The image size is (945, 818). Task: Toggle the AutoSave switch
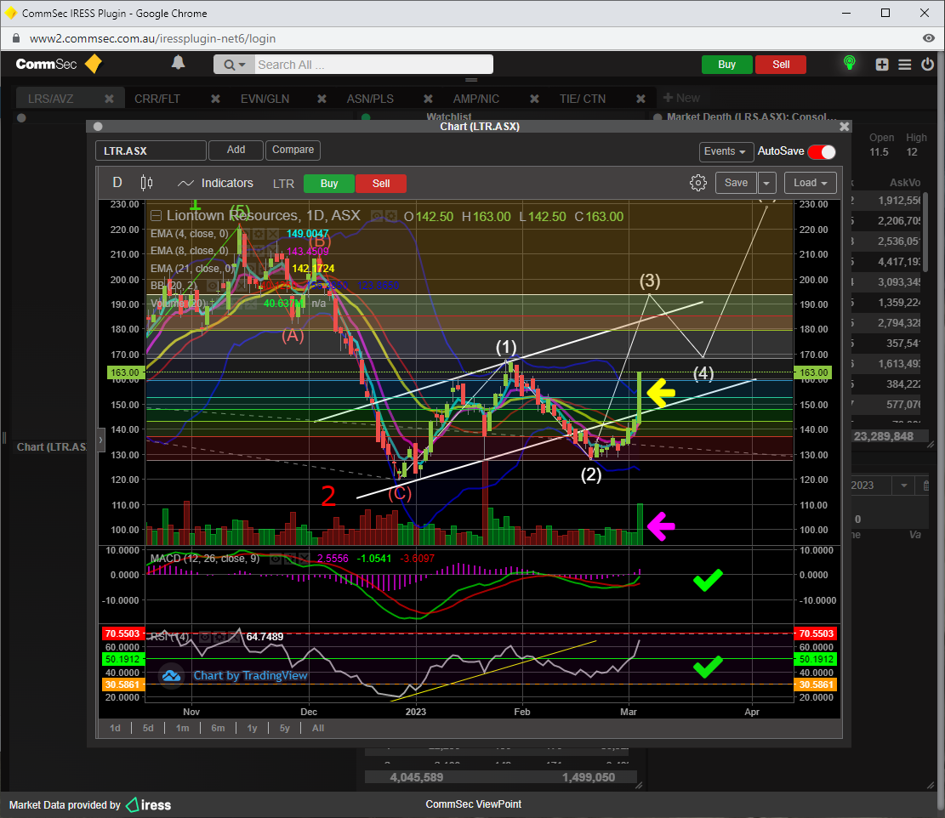click(x=822, y=152)
